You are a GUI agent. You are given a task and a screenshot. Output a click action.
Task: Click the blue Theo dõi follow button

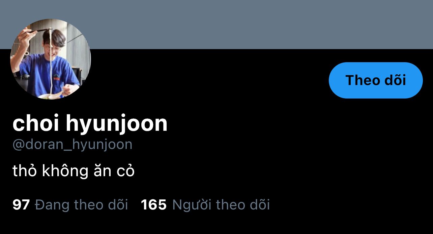click(x=375, y=80)
